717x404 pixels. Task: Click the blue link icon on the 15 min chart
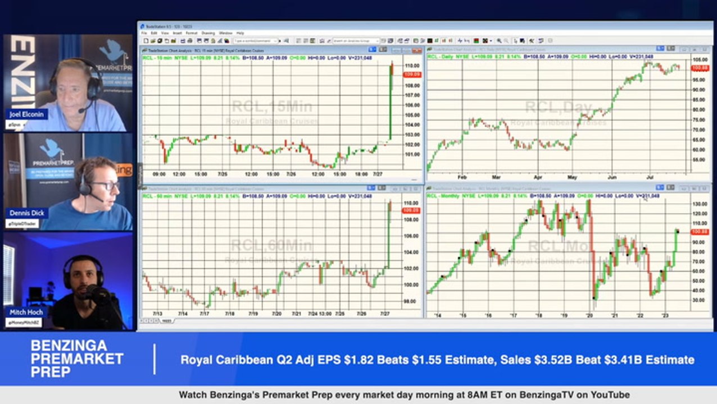coord(372,49)
